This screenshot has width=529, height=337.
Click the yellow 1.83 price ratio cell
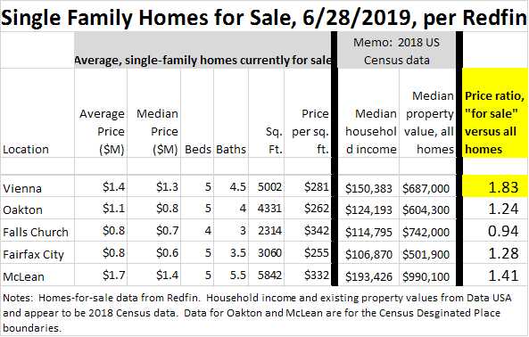(x=495, y=185)
